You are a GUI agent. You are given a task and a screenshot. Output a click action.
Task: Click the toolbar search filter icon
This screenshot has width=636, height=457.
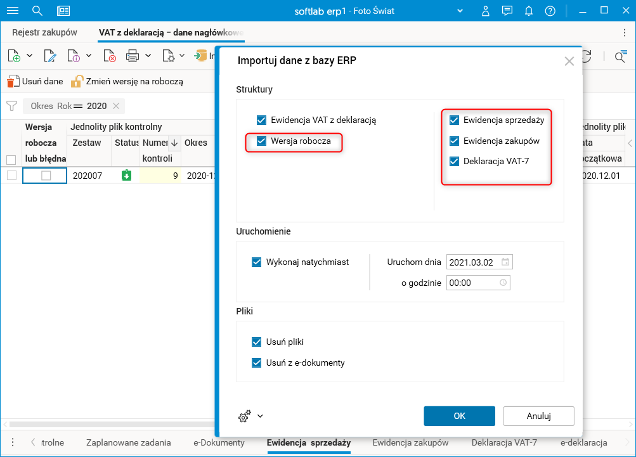point(621,56)
